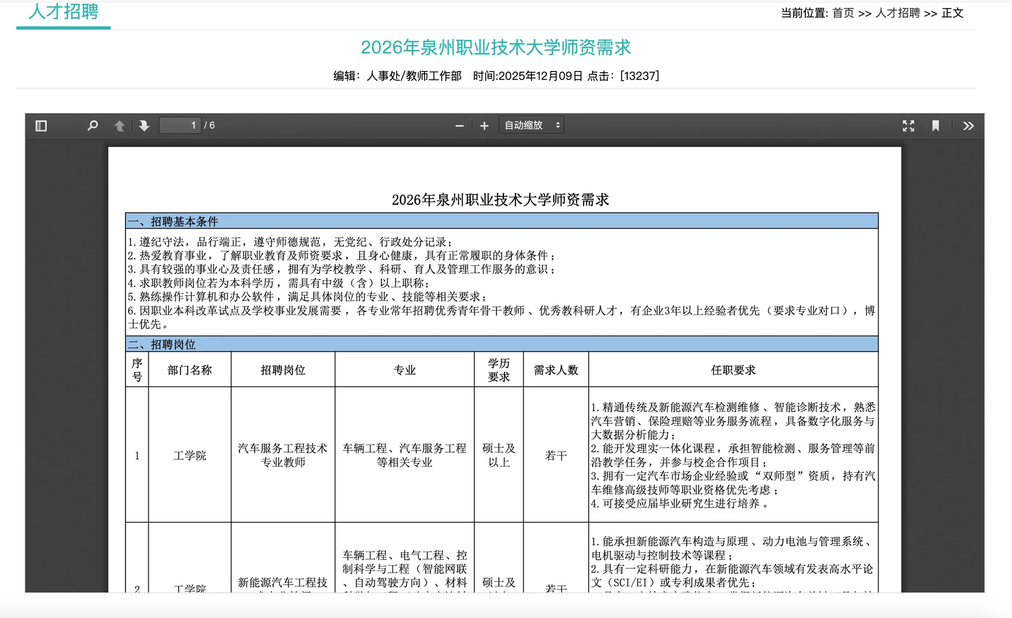
Task: Toggle the PDF sidebar panel
Action: 40,125
